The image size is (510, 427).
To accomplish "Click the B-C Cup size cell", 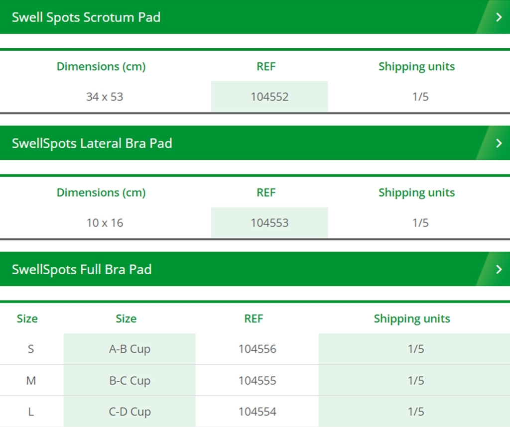I will click(130, 380).
